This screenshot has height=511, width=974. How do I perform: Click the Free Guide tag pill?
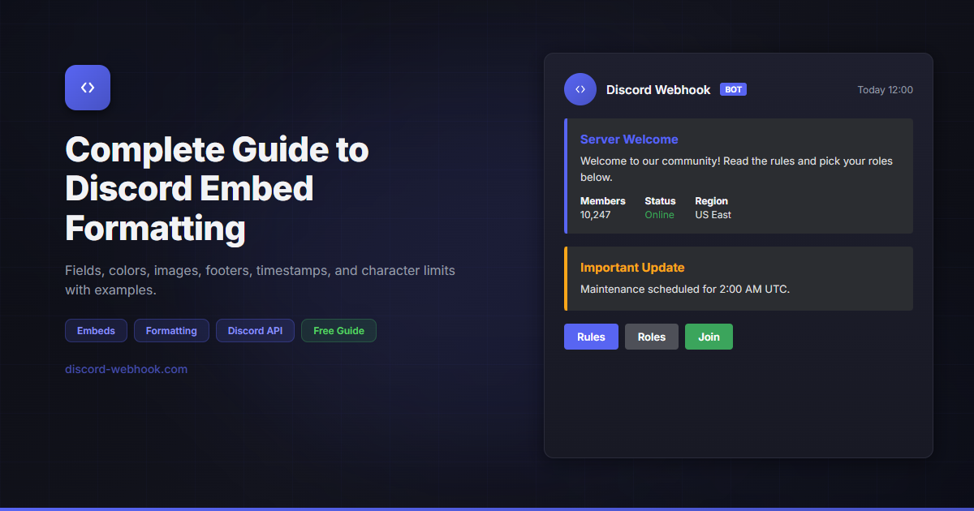pos(338,330)
